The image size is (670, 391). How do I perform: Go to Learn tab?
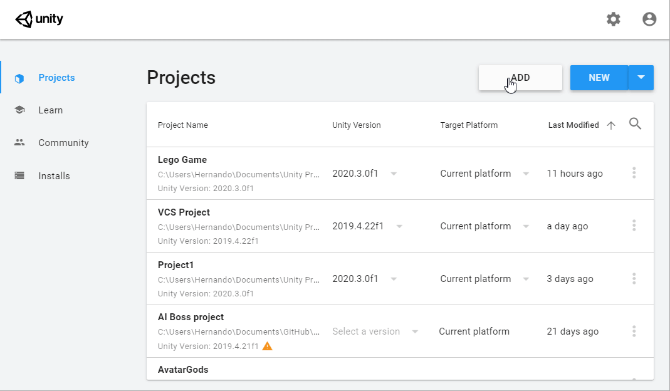pos(50,110)
